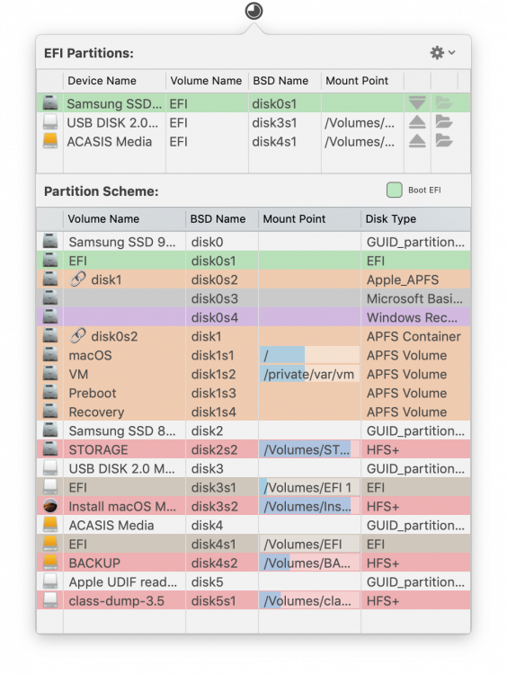This screenshot has width=507, height=674.
Task: Select the macOS volume row
Action: tap(253, 356)
